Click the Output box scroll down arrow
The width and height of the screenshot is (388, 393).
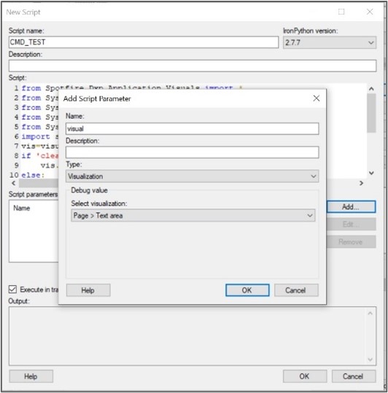tap(370, 359)
